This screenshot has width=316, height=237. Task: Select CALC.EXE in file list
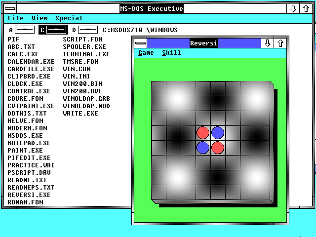(23, 54)
